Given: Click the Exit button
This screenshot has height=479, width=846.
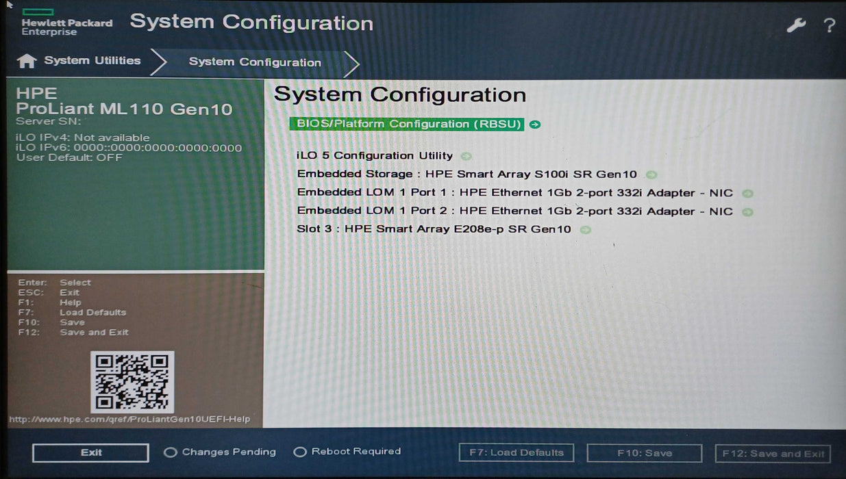Looking at the screenshot, I should [x=90, y=453].
